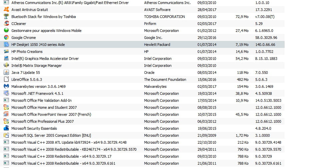The height and width of the screenshot is (168, 309).
Task: Click the HP Deskjet 1050 Aide icon
Action: point(6,45)
